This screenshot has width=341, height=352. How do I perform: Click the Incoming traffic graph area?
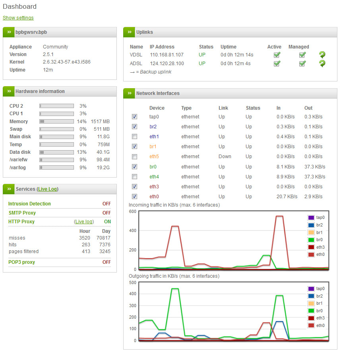(x=234, y=240)
